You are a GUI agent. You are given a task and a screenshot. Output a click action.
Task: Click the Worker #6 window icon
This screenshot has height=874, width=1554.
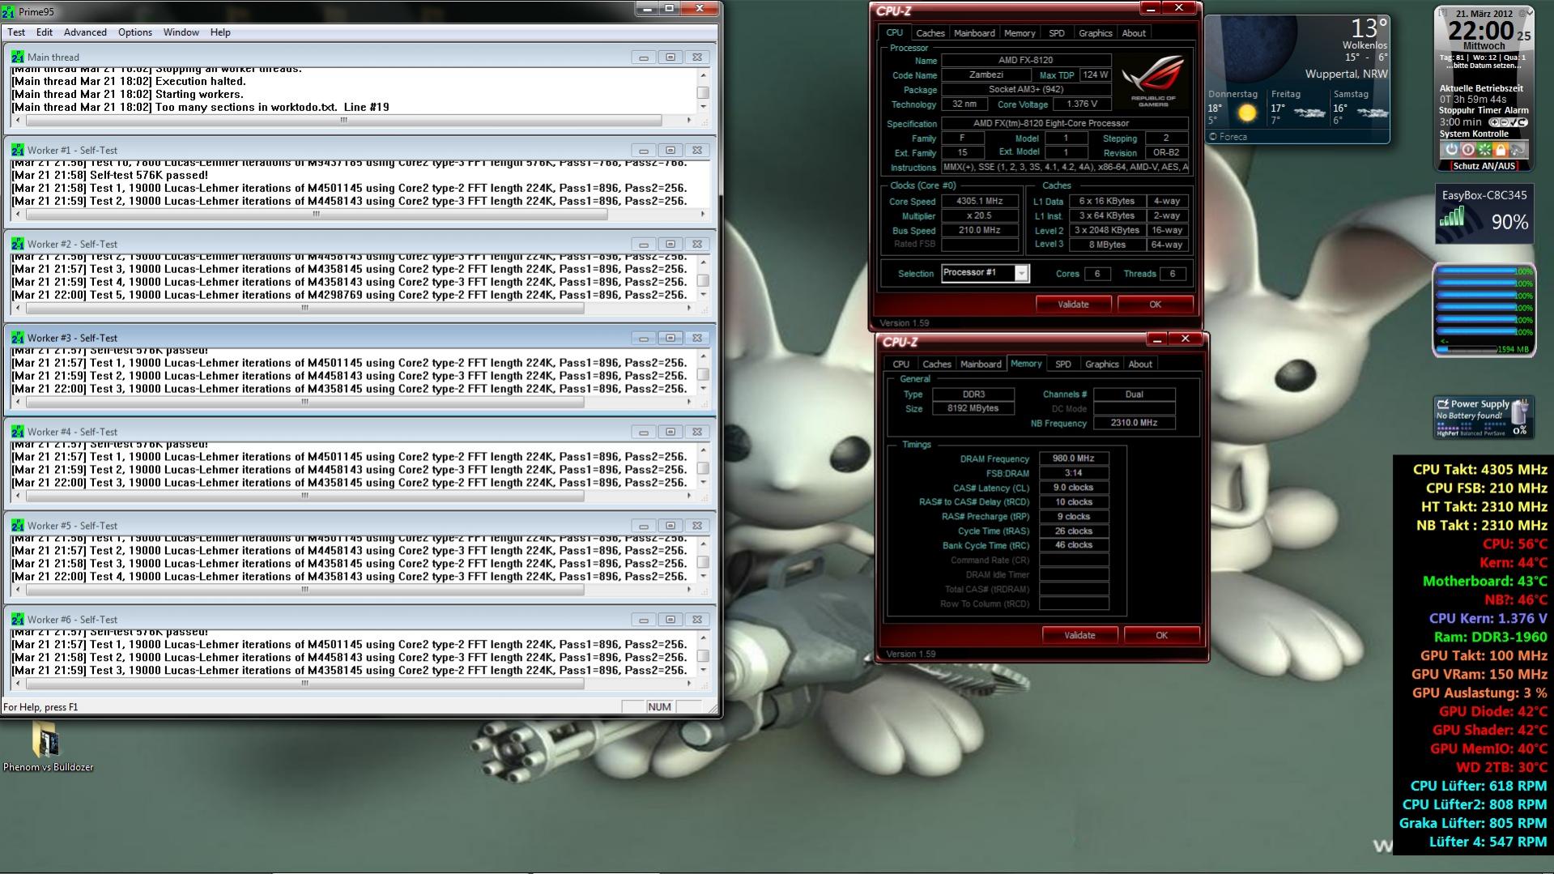click(x=18, y=620)
